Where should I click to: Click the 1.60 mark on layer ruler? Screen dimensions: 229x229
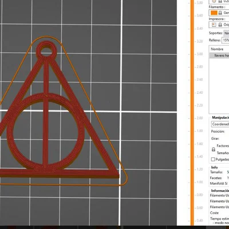199,144
